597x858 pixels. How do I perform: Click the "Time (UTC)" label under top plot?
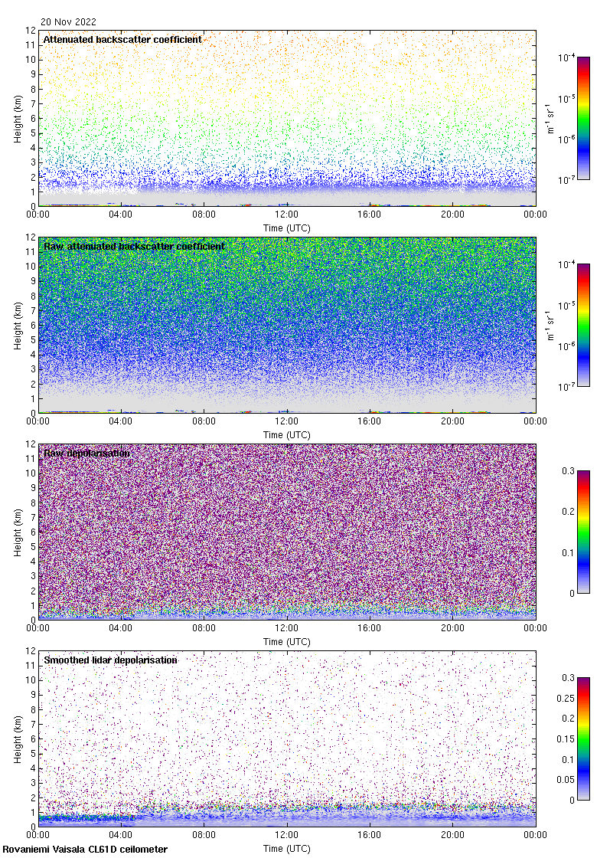pos(287,228)
